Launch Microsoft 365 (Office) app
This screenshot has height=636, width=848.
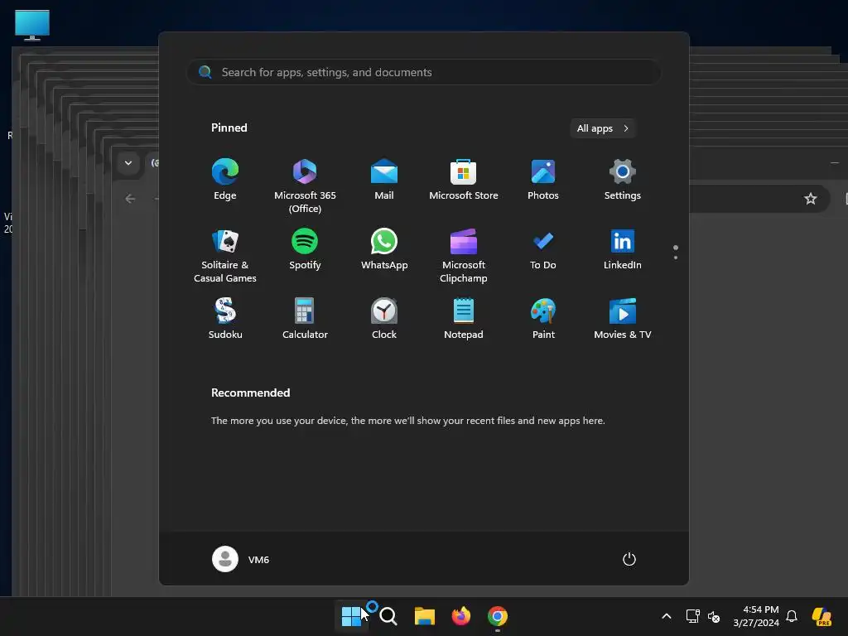click(x=305, y=186)
